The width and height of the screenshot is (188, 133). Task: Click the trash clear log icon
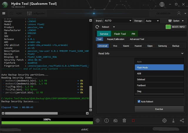pyautogui.click(x=124, y=121)
